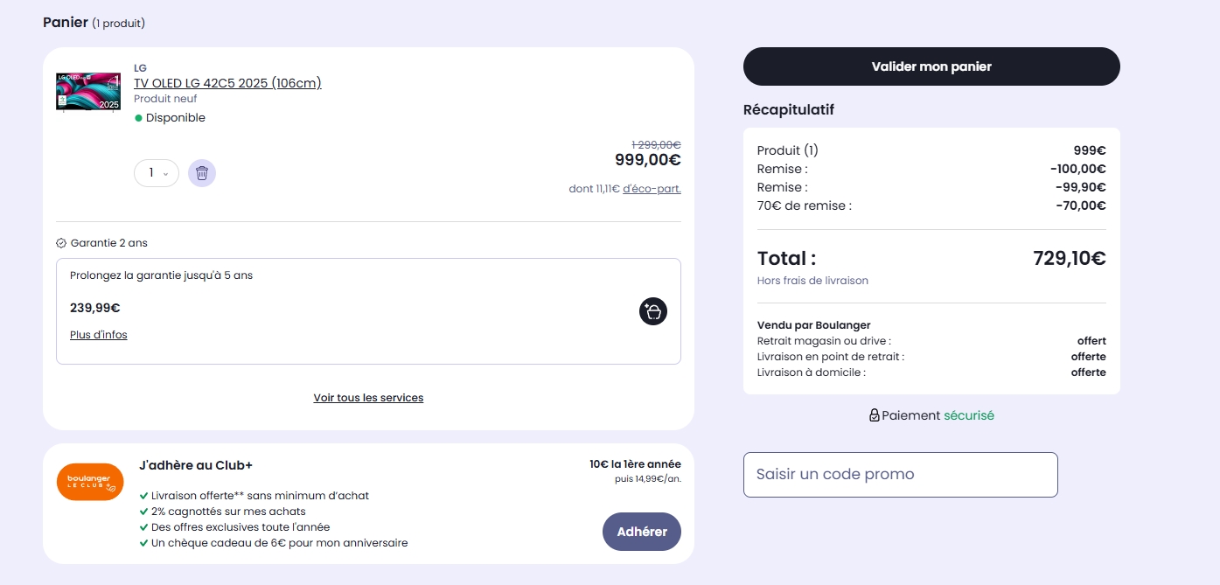1220x585 pixels.
Task: Click the Total amount 729,10€
Action: point(1070,258)
